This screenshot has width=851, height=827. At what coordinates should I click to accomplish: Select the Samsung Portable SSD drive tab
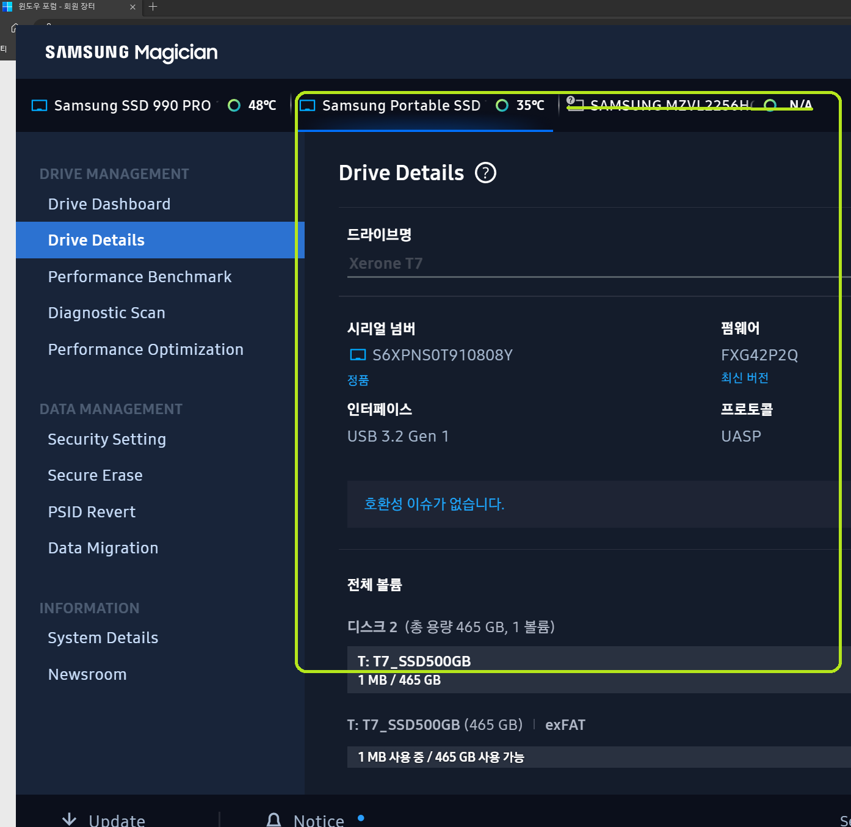[425, 106]
